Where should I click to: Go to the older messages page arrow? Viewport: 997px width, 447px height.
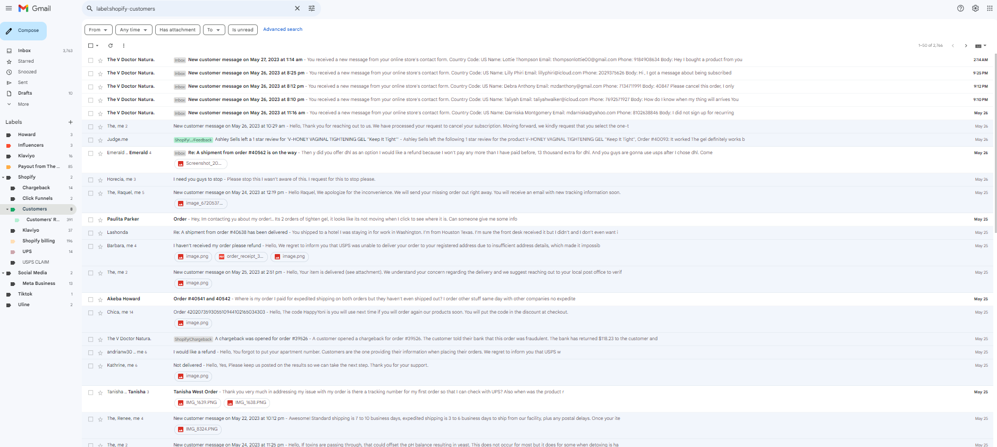pyautogui.click(x=966, y=46)
